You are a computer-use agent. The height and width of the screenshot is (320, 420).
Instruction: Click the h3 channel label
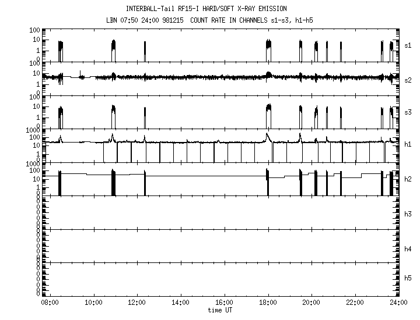pos(408,214)
